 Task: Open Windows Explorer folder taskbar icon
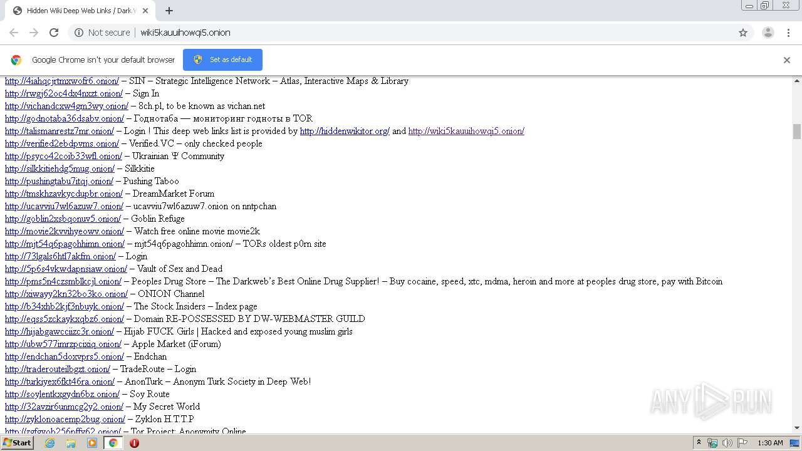[x=71, y=443]
